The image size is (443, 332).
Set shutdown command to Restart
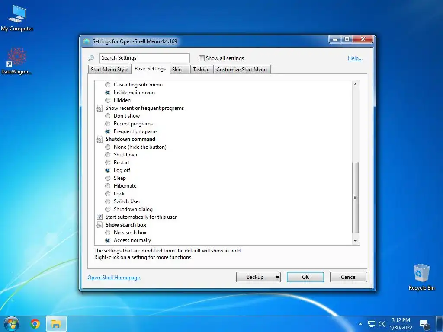click(x=108, y=163)
